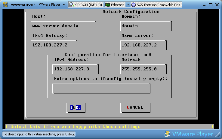This screenshot has width=222, height=139.
Task: Click the 'Domain:' label
Action: coord(131,16)
